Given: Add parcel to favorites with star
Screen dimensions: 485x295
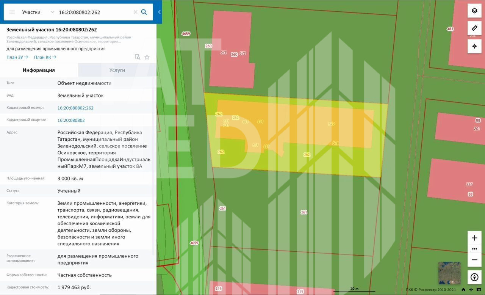Looking at the screenshot, I should [x=147, y=57].
